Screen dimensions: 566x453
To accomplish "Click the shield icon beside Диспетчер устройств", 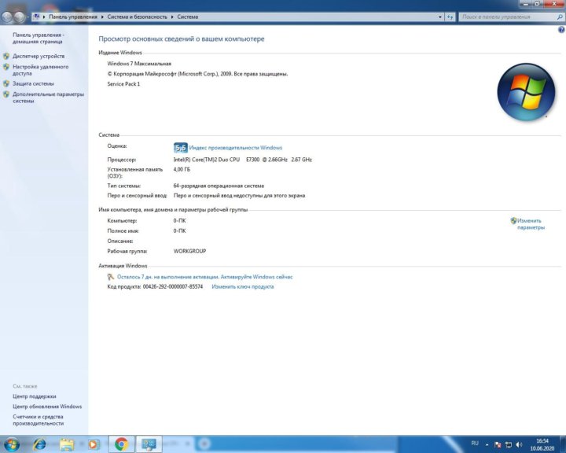I will point(6,57).
